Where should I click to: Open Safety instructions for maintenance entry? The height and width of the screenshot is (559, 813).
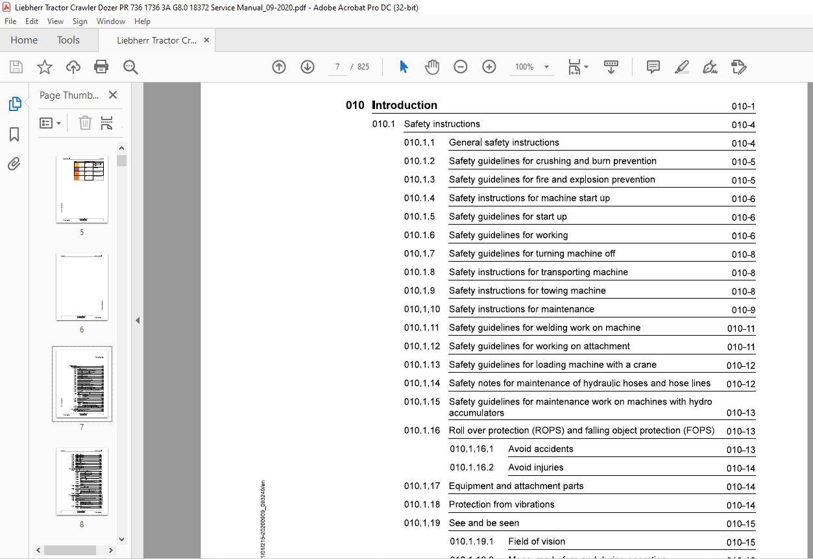tap(579, 309)
